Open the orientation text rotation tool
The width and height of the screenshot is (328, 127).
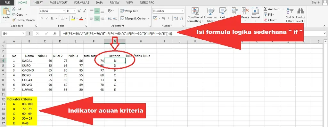111,11
